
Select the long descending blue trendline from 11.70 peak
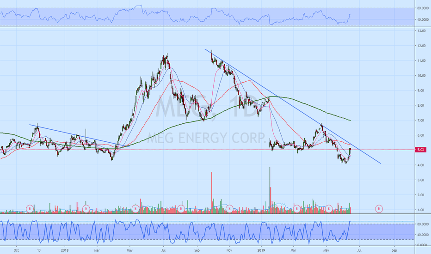pos(292,106)
